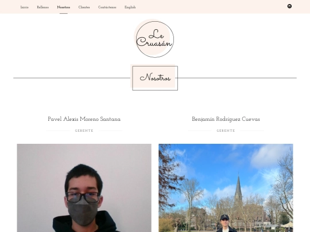Click the GERENTE label under Benjamín
The height and width of the screenshot is (232, 310).
click(x=226, y=131)
